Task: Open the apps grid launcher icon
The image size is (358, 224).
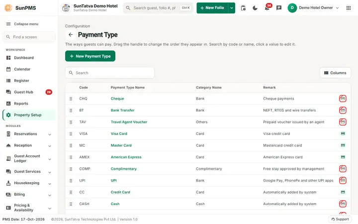Action: pos(349,8)
